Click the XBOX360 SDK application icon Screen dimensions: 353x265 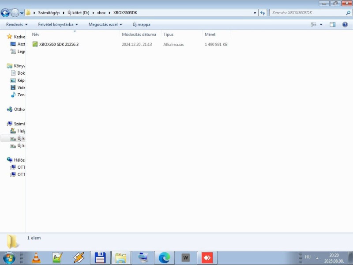[x=35, y=44]
